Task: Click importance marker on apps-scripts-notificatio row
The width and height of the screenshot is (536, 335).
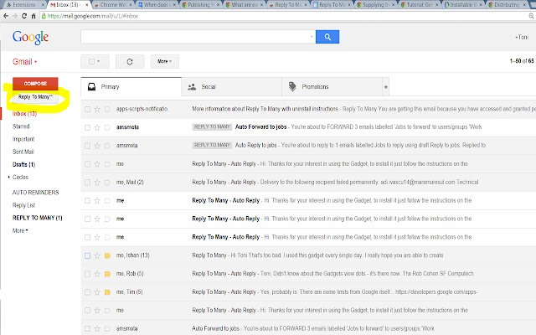Action: pyautogui.click(x=107, y=109)
